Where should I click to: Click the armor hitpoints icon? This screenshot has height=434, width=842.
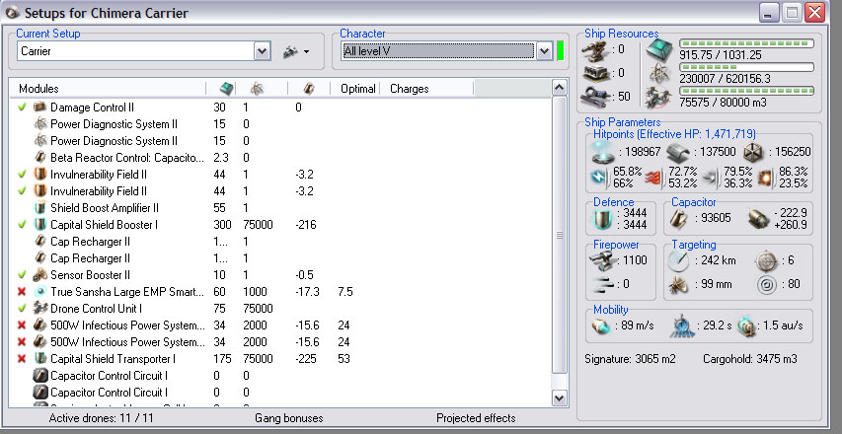[x=678, y=153]
